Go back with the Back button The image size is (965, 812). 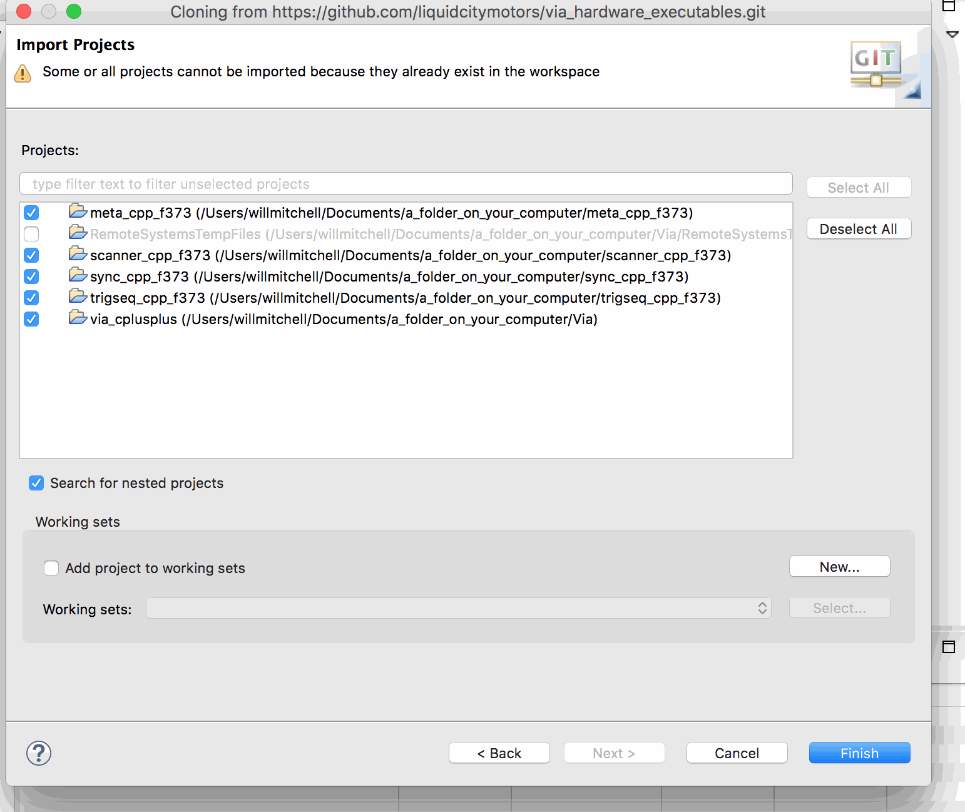pos(499,753)
